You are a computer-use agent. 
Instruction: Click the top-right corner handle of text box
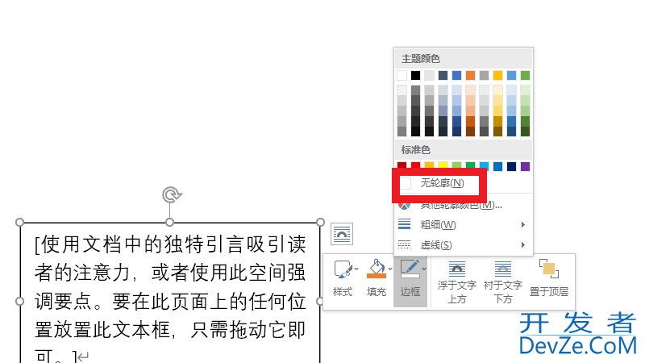click(320, 223)
